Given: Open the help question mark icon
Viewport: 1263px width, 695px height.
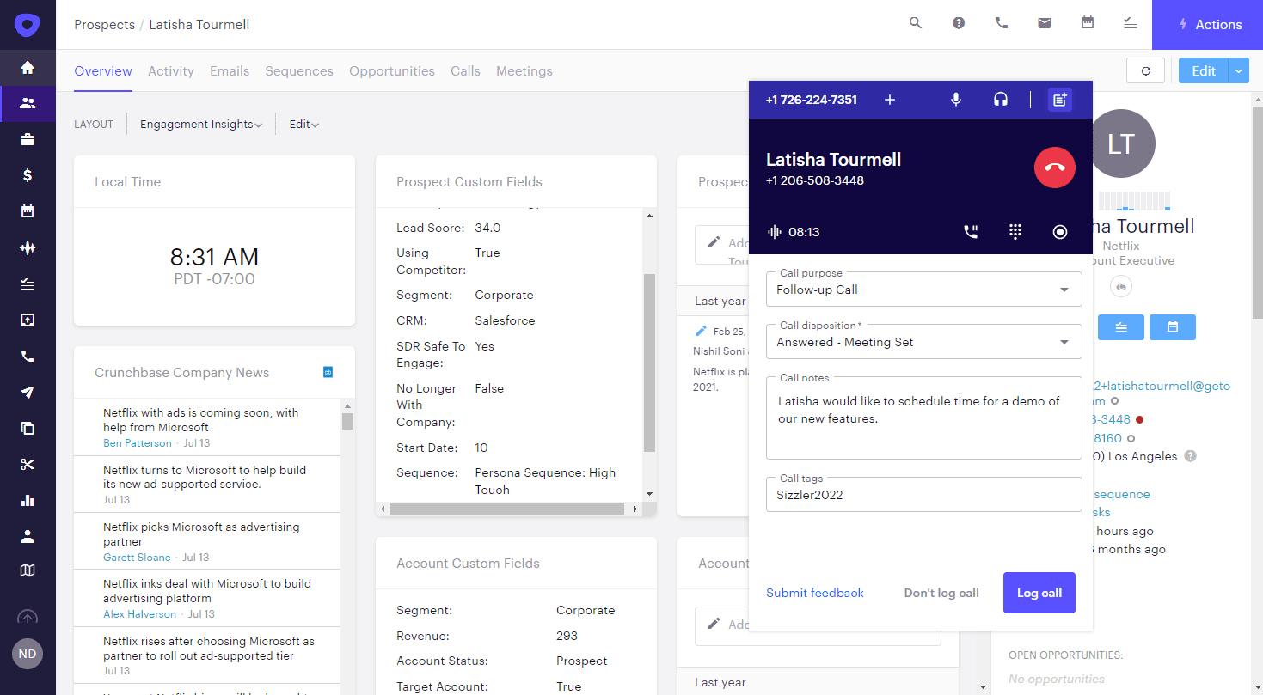Looking at the screenshot, I should pyautogui.click(x=959, y=24).
